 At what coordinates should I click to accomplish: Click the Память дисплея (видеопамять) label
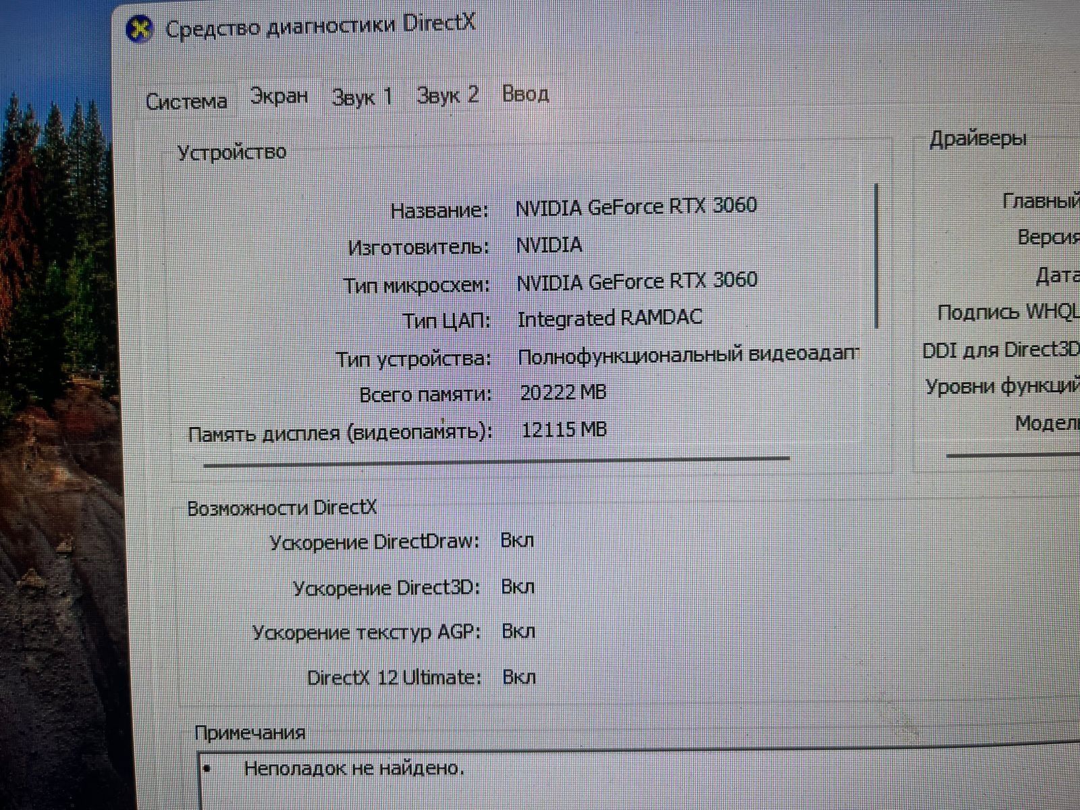coord(340,433)
